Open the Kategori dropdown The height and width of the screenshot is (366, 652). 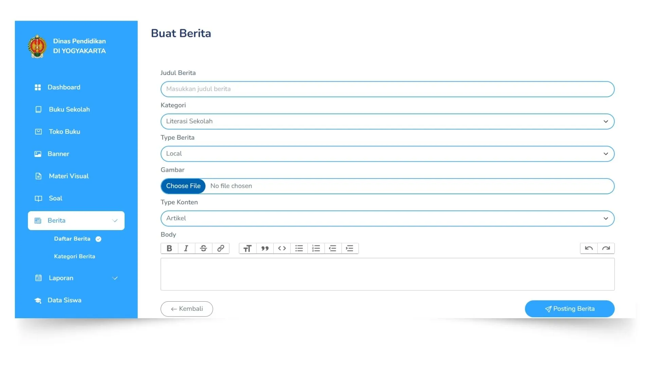(387, 121)
